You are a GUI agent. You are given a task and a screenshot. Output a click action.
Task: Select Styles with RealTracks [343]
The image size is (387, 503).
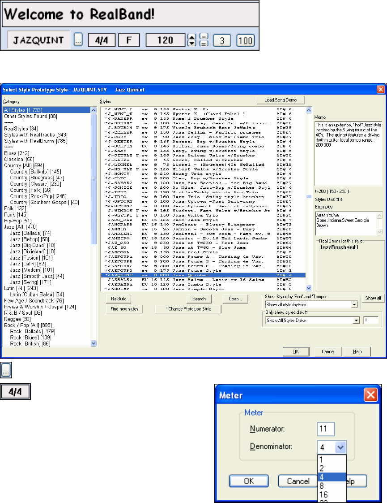tap(35, 135)
